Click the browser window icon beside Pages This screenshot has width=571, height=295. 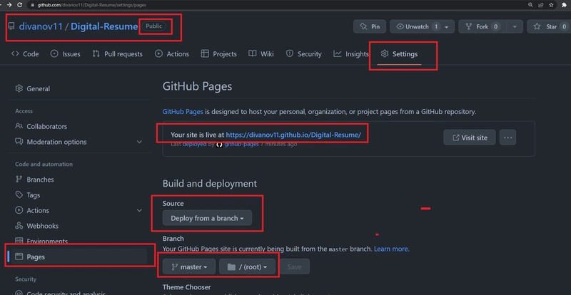(19, 257)
